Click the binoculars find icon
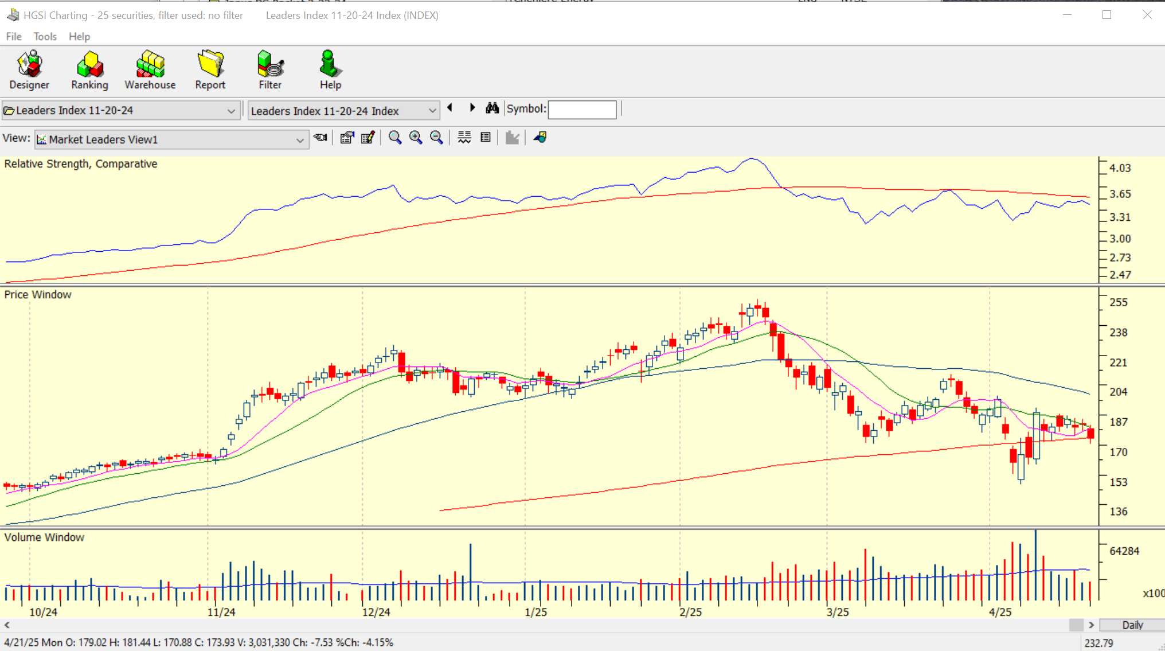The image size is (1165, 651). [x=492, y=108]
